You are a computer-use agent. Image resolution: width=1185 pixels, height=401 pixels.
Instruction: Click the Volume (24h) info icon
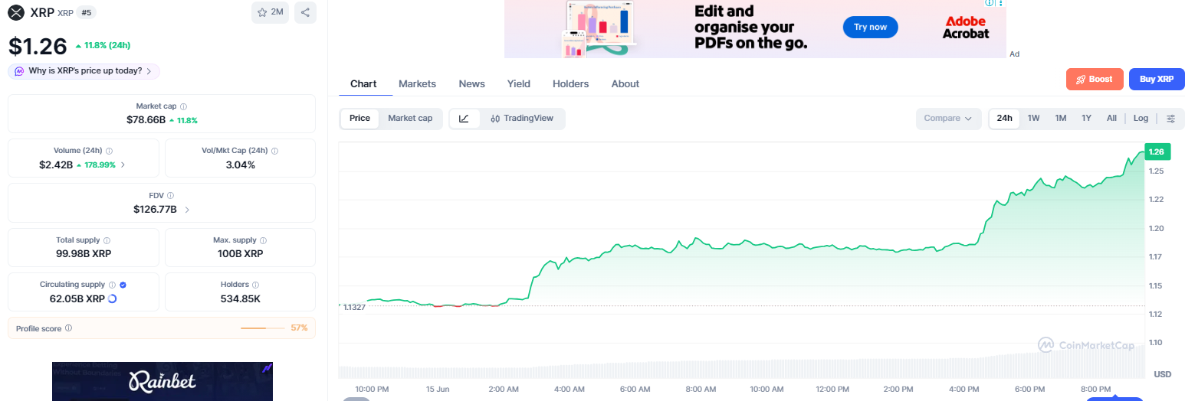click(x=109, y=151)
